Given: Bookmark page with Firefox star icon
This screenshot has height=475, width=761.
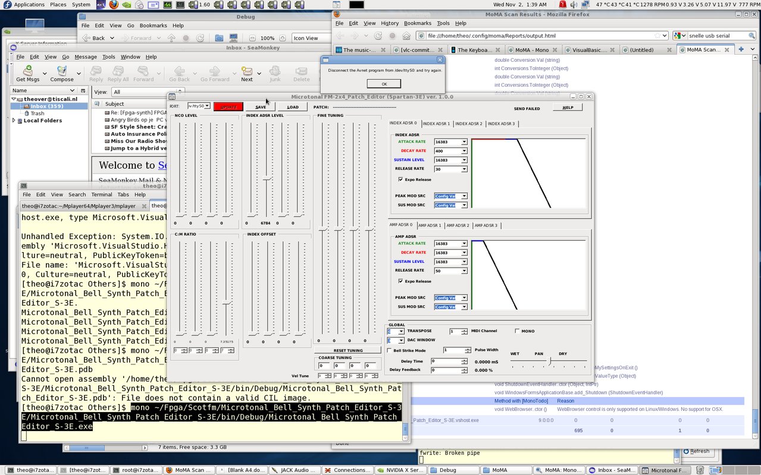Looking at the screenshot, I should pos(657,36).
